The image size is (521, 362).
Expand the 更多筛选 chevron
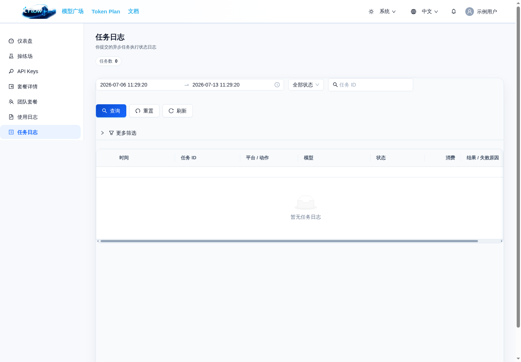[102, 133]
